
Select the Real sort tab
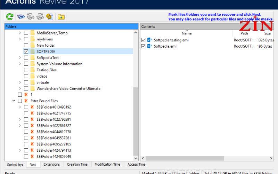(33, 165)
